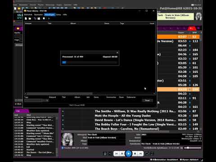The width and height of the screenshot is (216, 162).
Task: Open the Bearbeiten menu in library window
Action: tap(38, 15)
